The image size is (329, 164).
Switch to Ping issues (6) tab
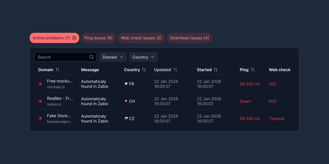[x=98, y=38]
